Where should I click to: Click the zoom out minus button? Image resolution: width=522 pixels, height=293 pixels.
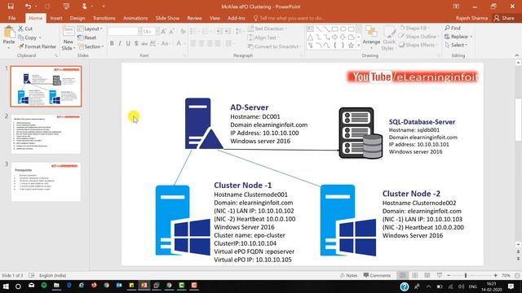449,275
